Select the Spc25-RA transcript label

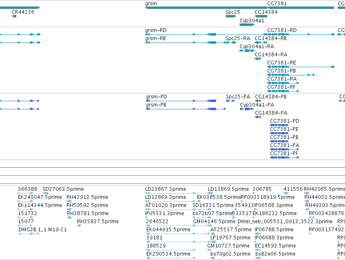coord(238,38)
